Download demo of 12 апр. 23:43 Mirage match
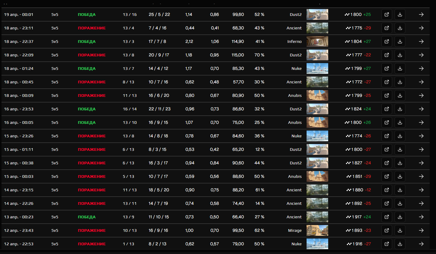Image resolution: width=436 pixels, height=254 pixels. pos(400,230)
